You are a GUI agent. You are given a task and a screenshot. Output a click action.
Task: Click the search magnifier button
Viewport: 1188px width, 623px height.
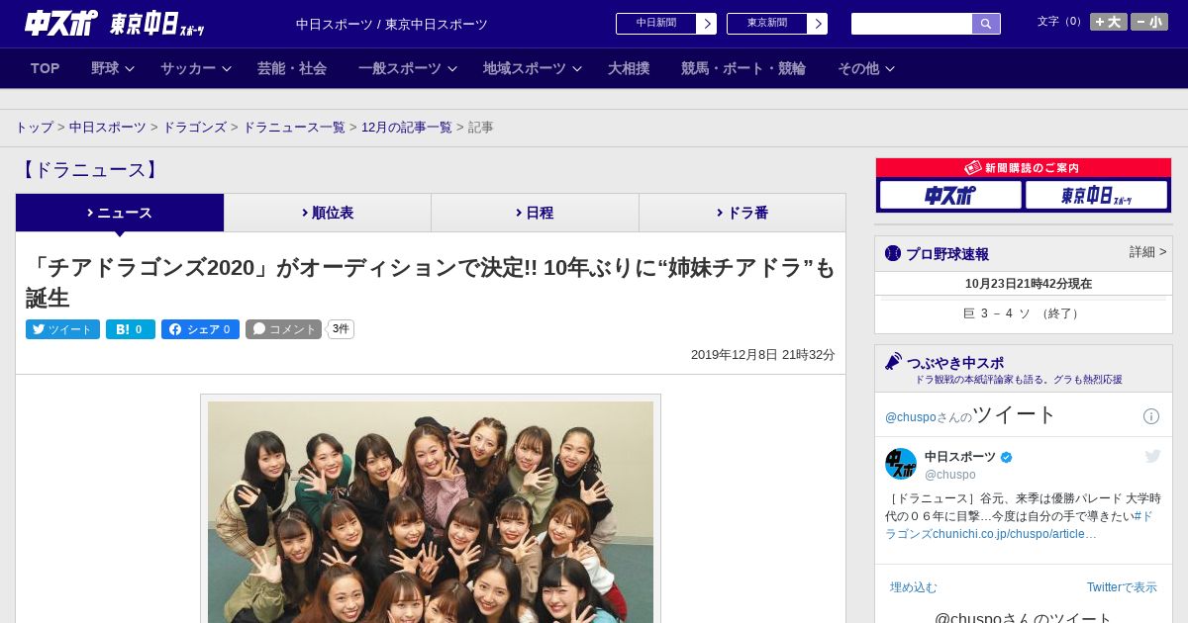(986, 24)
